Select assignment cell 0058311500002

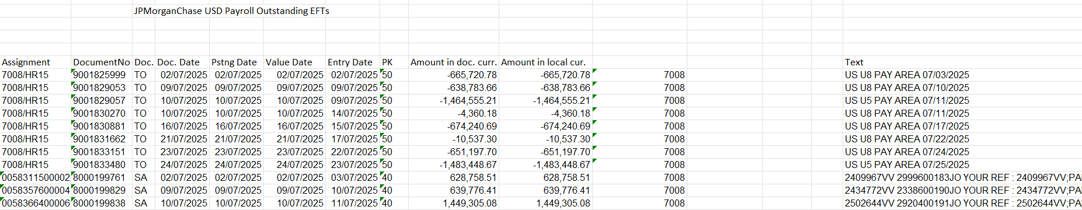[36, 178]
